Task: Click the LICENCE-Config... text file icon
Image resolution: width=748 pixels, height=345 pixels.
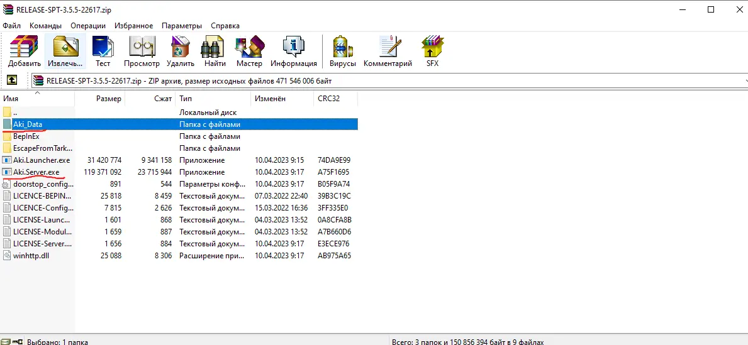Action: click(7, 208)
